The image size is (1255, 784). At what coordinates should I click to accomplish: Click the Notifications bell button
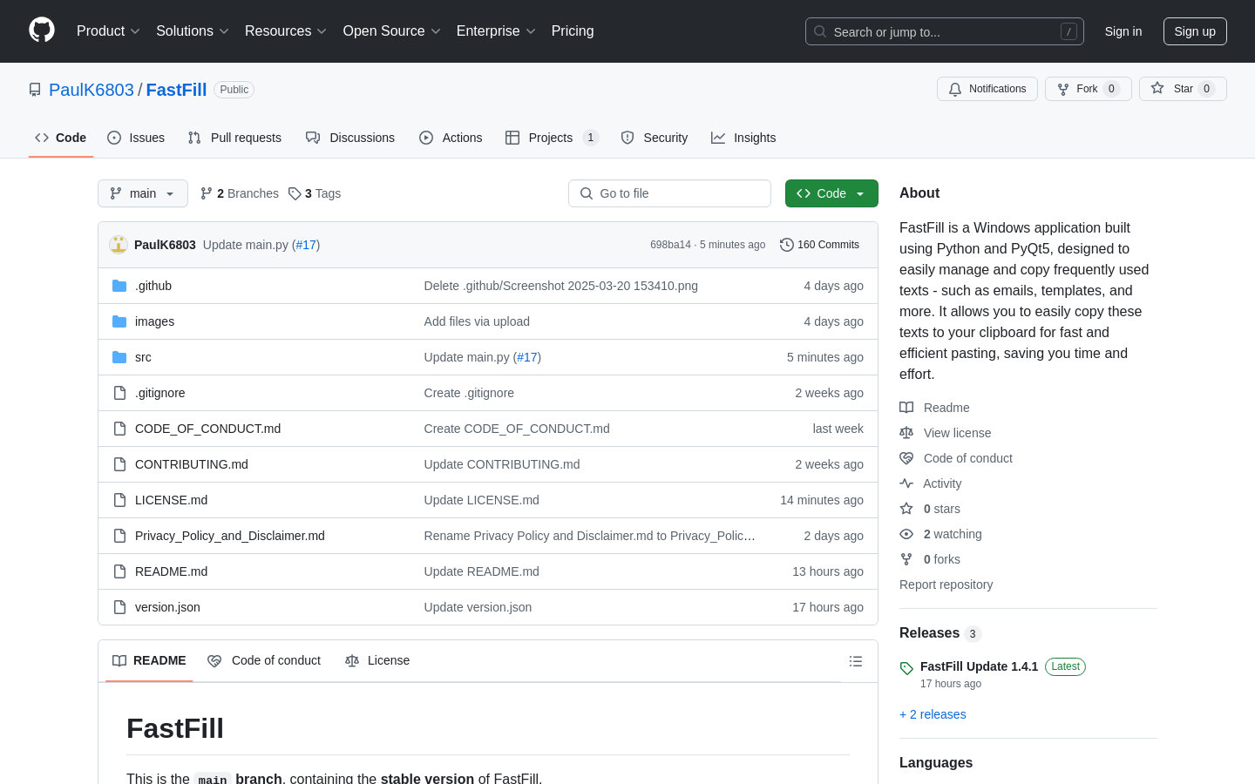pyautogui.click(x=987, y=89)
